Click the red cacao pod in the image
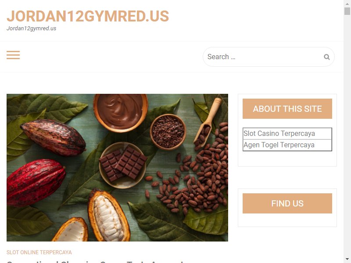This screenshot has width=351, height=263. coord(35,181)
